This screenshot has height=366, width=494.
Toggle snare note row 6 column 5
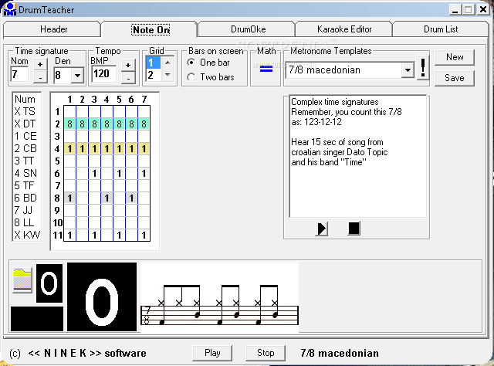pyautogui.click(x=119, y=174)
